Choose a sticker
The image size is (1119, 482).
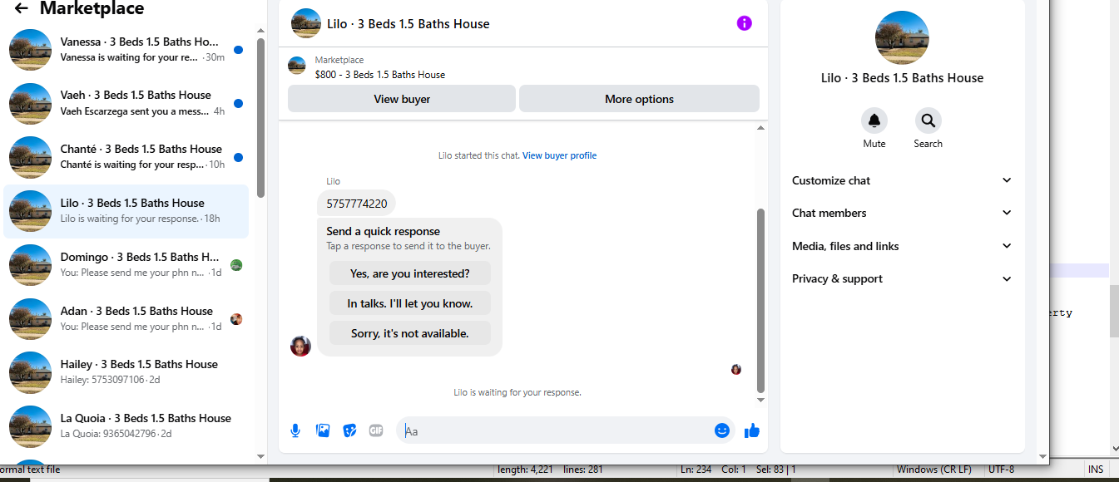(x=350, y=430)
